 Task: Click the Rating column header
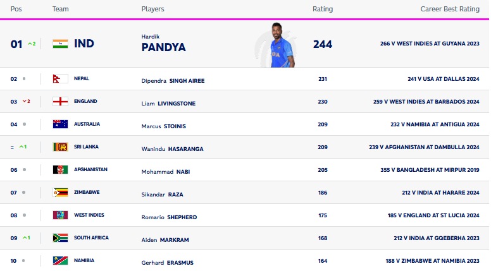[322, 9]
